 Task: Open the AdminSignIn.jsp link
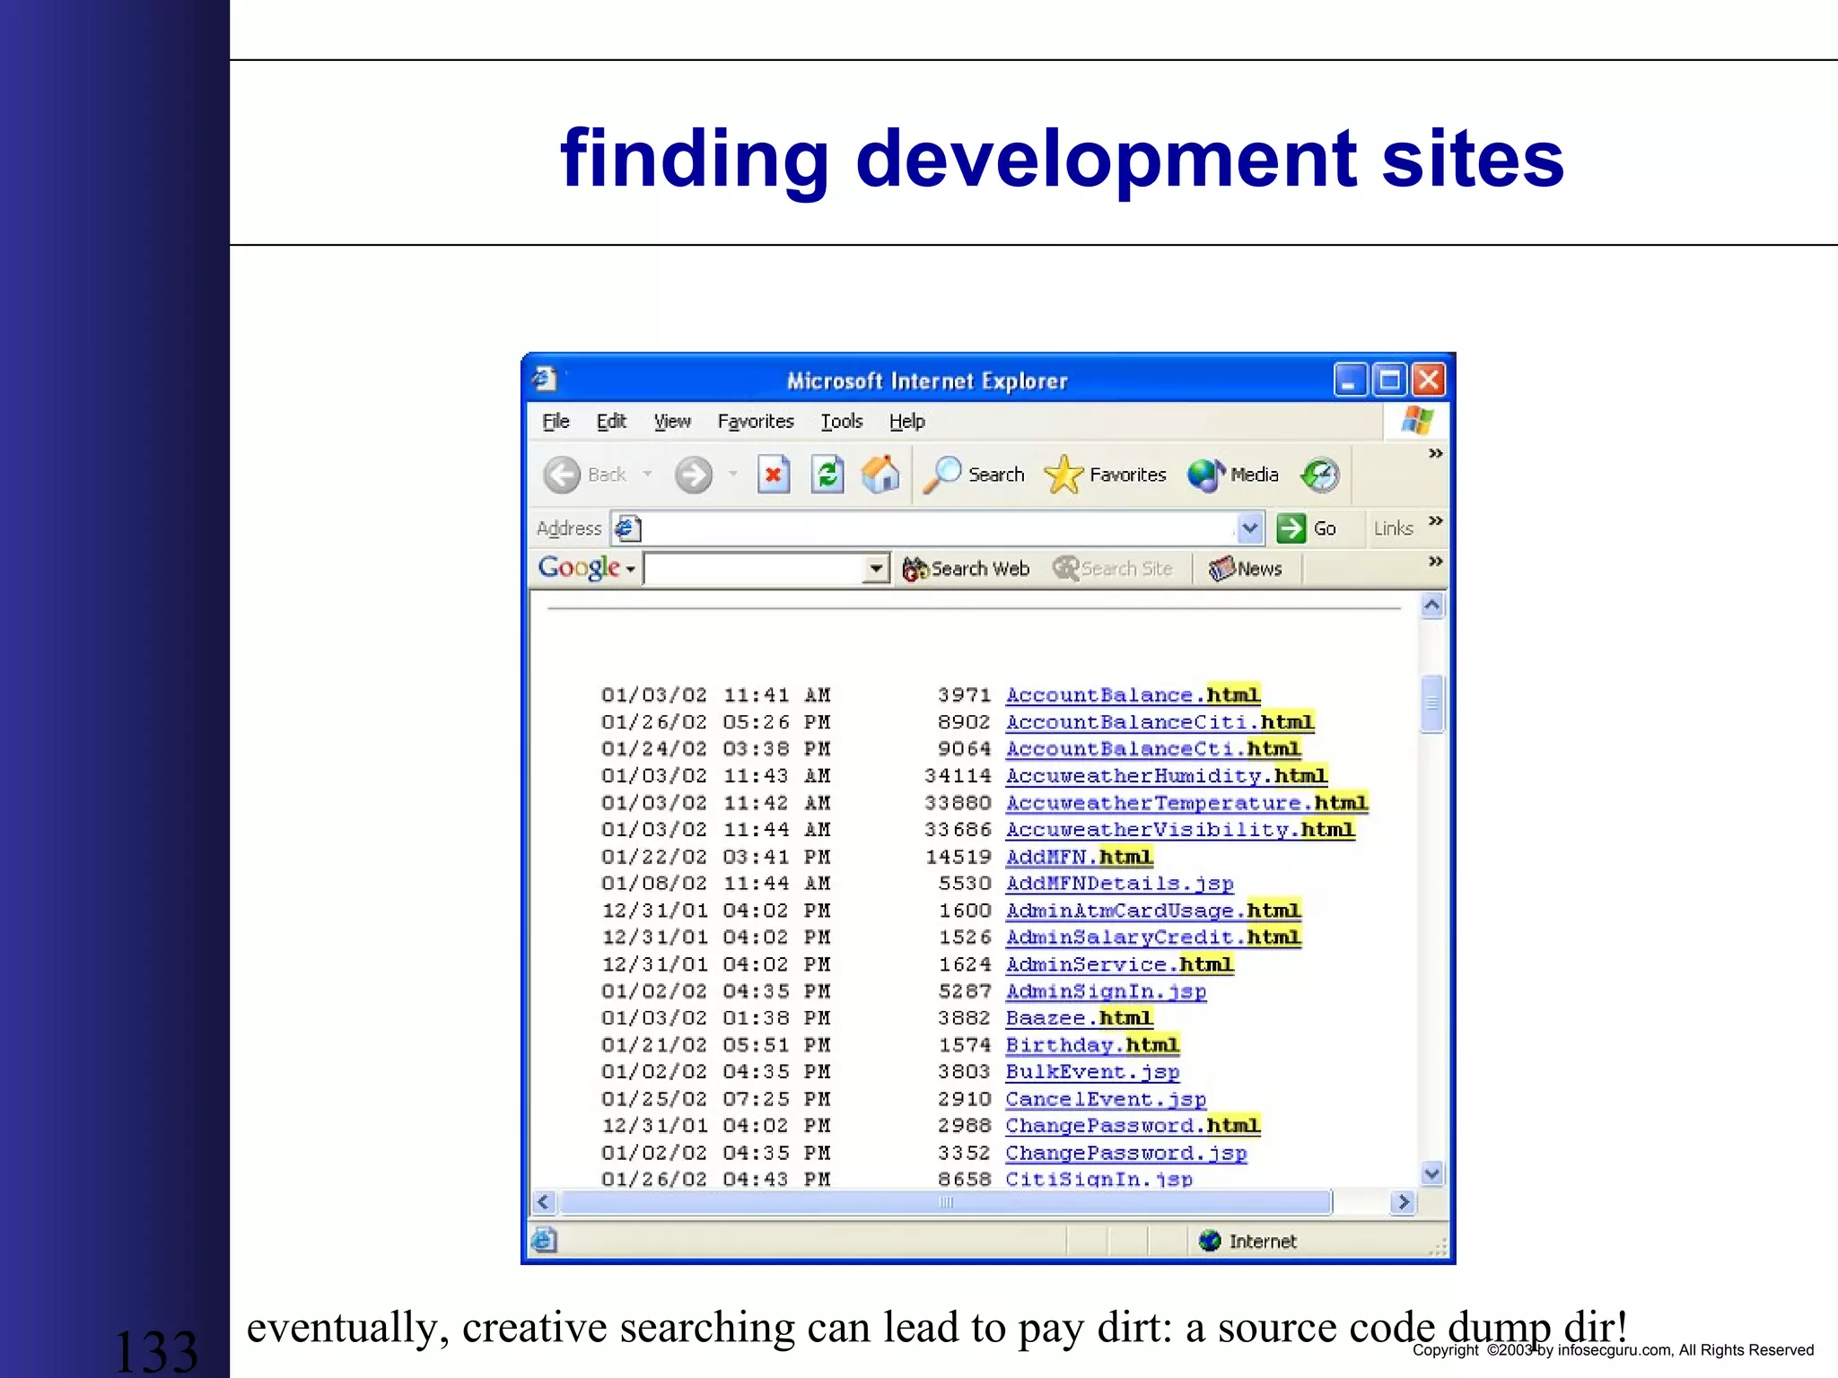pos(1107,990)
